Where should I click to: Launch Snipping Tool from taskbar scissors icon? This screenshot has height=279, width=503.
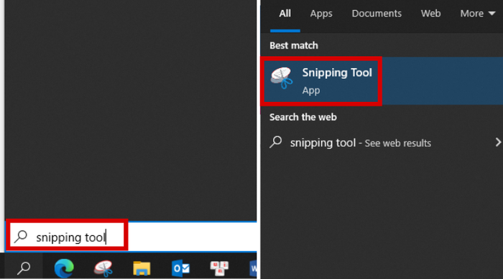tap(103, 268)
